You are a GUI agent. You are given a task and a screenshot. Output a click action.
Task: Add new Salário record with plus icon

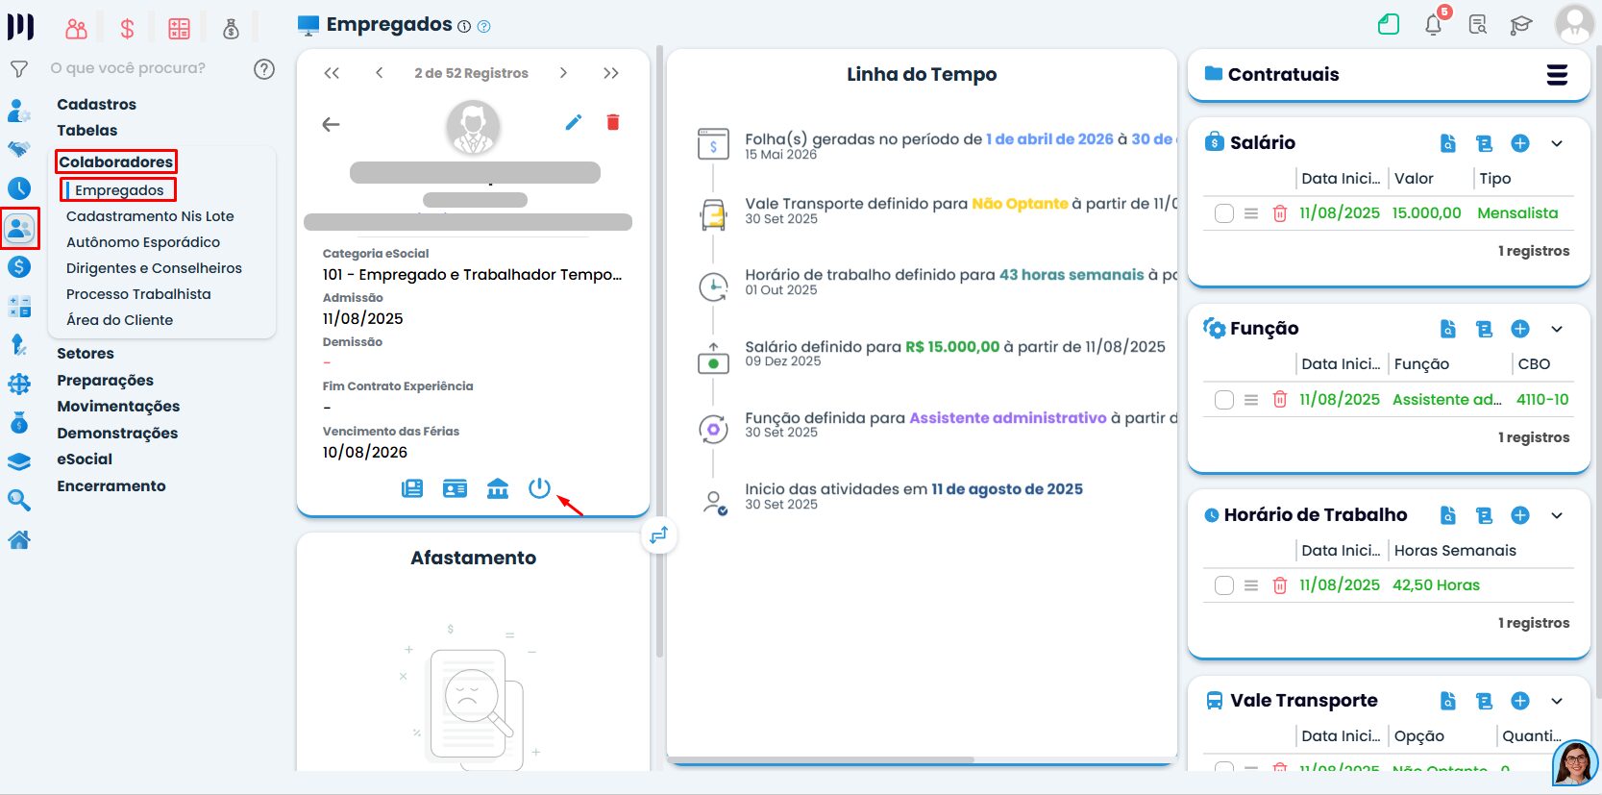1520,143
